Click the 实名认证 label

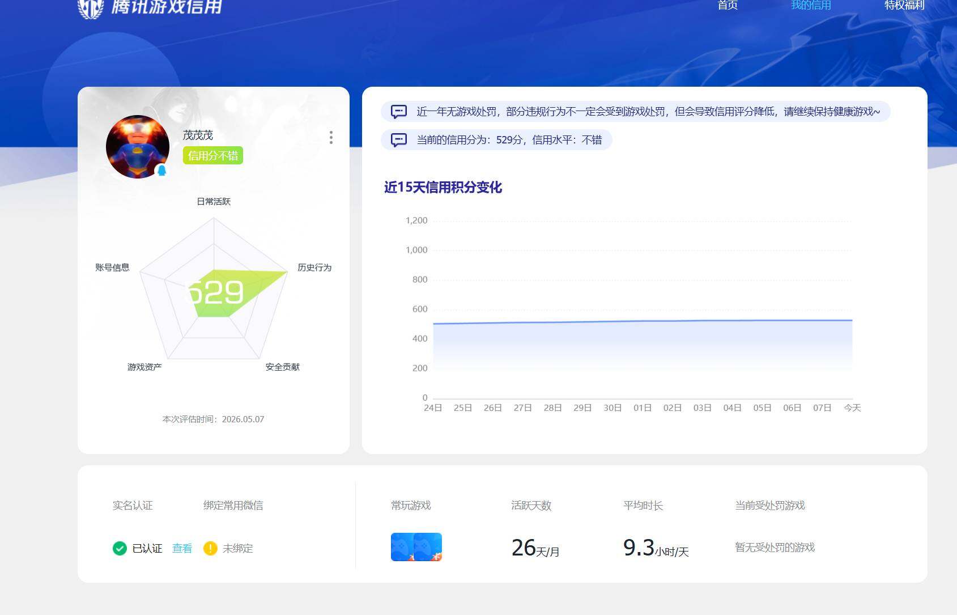pyautogui.click(x=133, y=505)
